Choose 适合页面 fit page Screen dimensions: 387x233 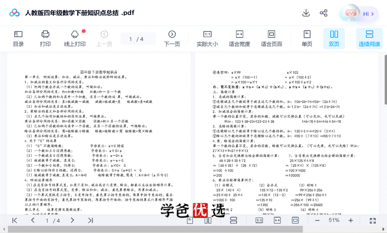pyautogui.click(x=271, y=39)
